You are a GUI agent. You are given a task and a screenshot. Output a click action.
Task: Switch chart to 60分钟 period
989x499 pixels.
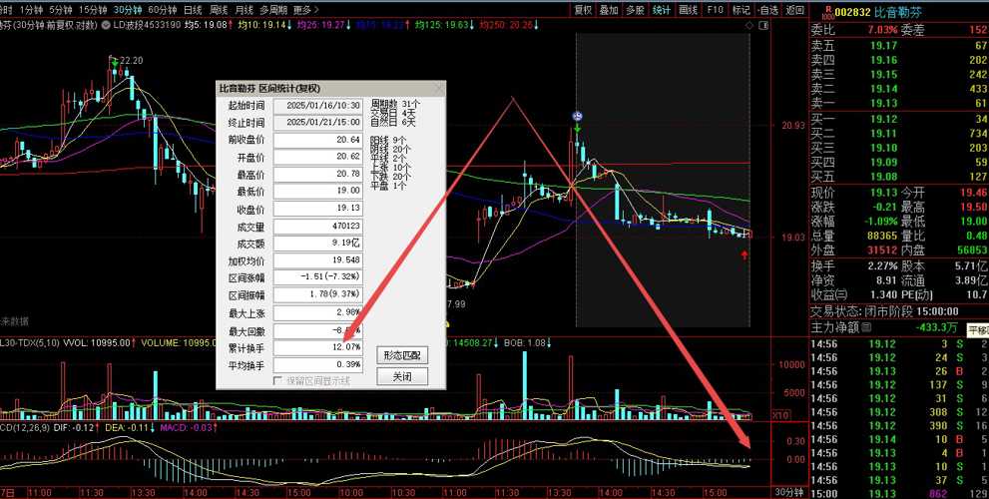pos(162,10)
